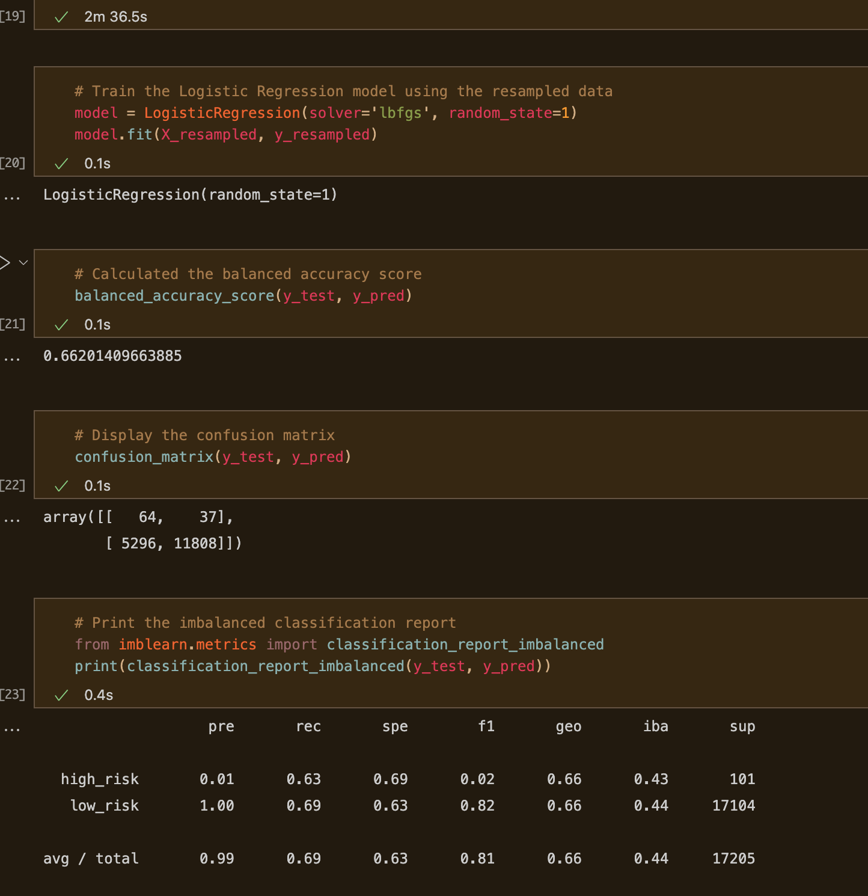Click the classification_report_imbalanced import line
Viewport: 868px width, 896px height.
tap(339, 644)
